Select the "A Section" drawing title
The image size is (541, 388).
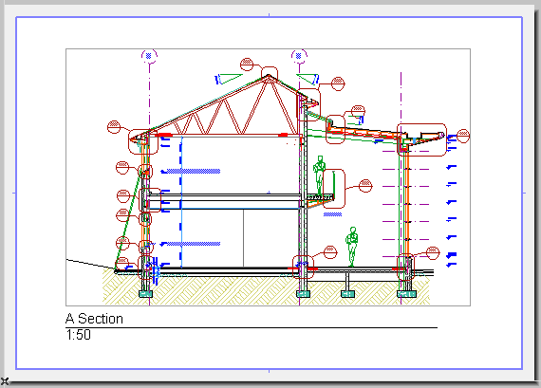[94, 319]
